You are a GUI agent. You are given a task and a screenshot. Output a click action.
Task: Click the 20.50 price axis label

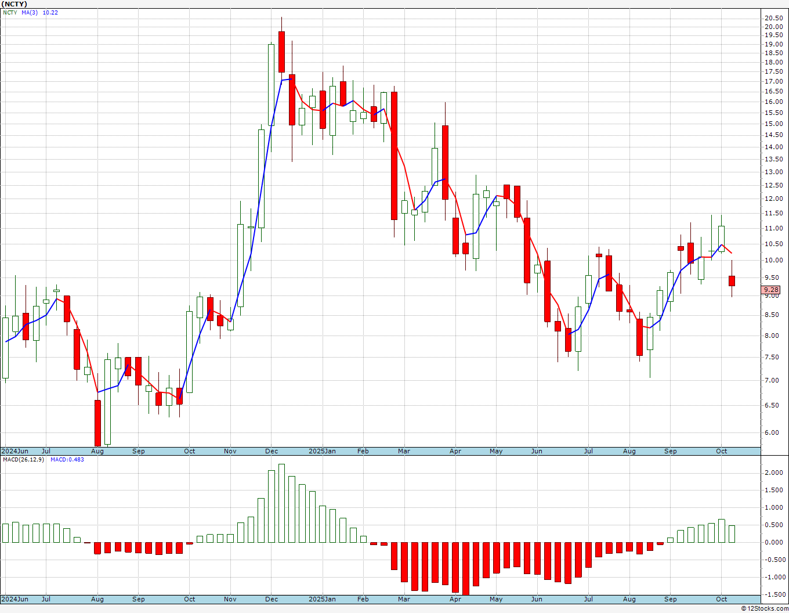tap(773, 17)
